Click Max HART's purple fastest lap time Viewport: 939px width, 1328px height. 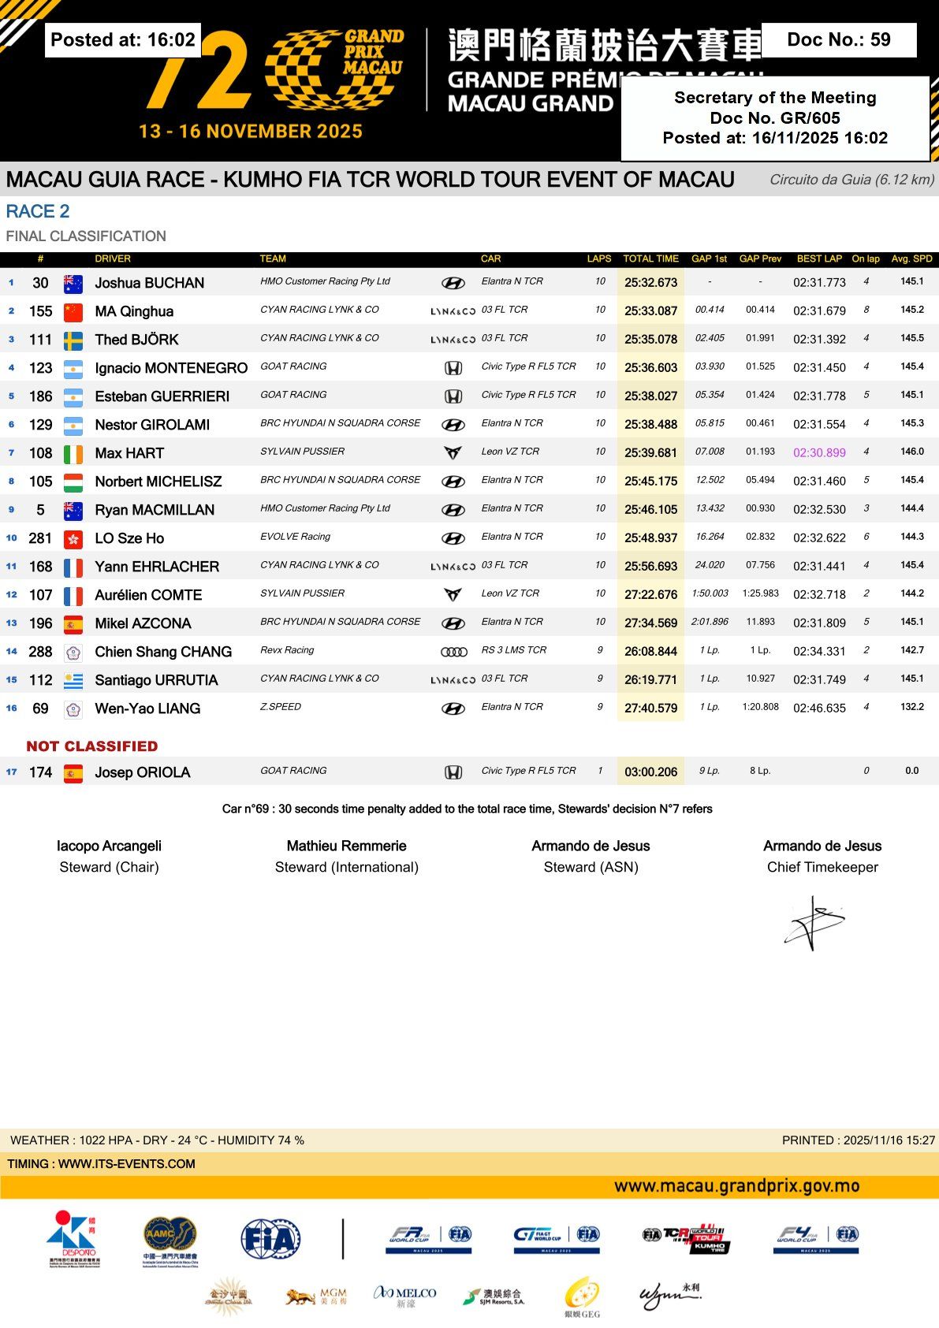tap(819, 452)
